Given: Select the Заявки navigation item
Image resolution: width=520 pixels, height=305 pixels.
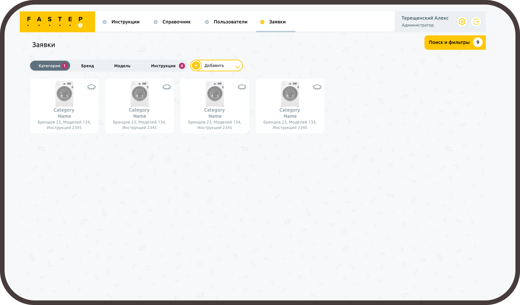Looking at the screenshot, I should (273, 22).
